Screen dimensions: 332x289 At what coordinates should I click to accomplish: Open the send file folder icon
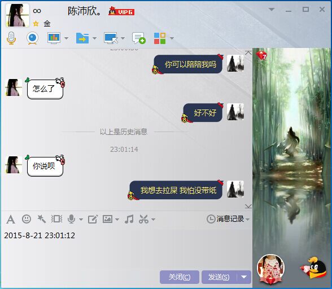click(x=82, y=38)
